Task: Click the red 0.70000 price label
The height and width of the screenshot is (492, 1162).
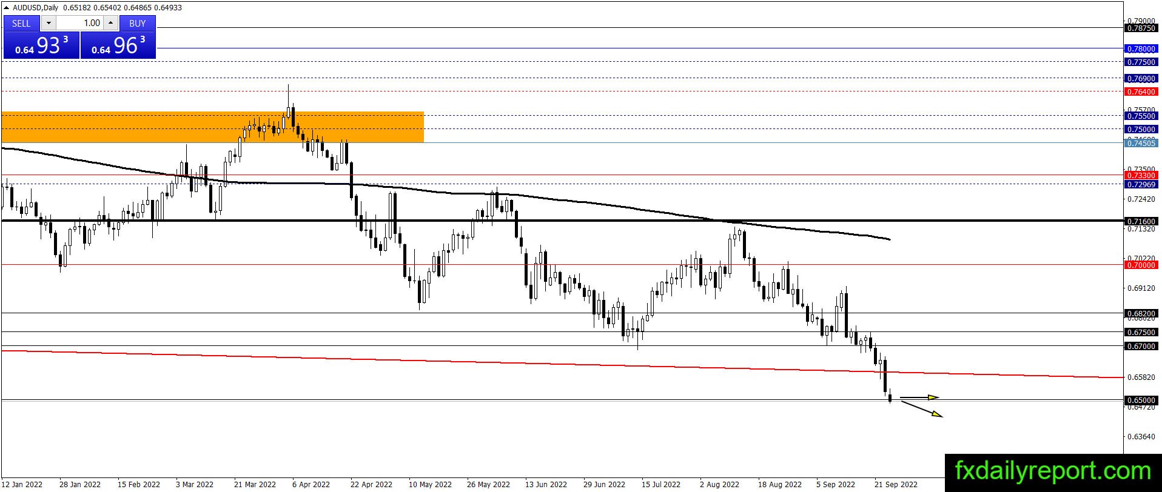Action: pos(1141,265)
